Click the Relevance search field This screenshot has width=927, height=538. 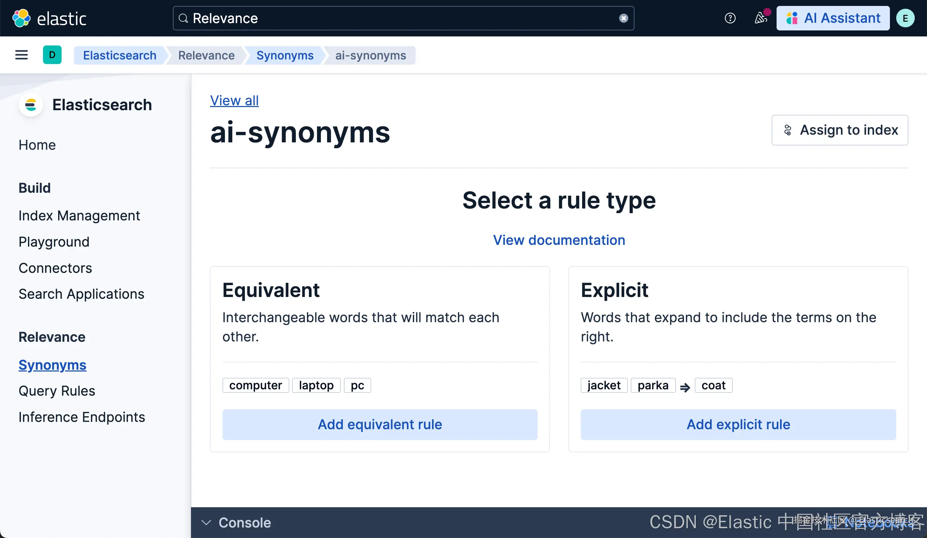point(401,18)
